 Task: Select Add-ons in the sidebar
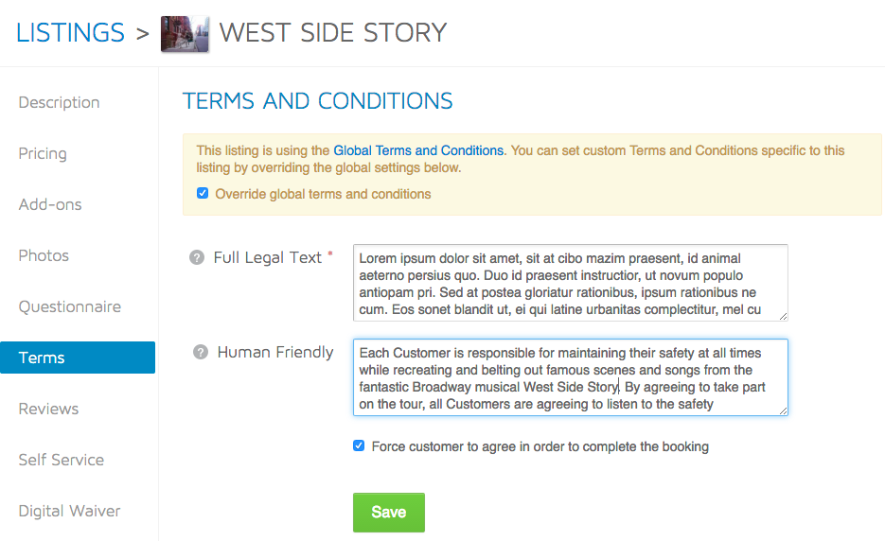click(50, 204)
